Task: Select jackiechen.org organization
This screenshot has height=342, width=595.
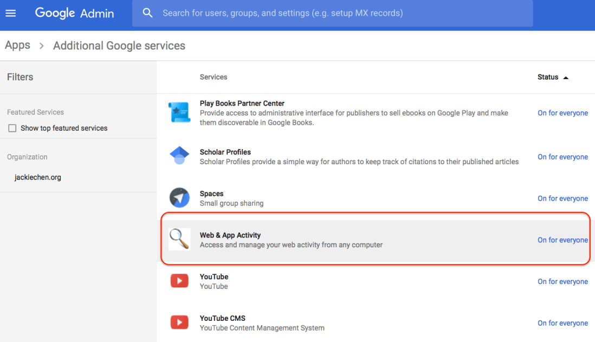Action: 37,177
